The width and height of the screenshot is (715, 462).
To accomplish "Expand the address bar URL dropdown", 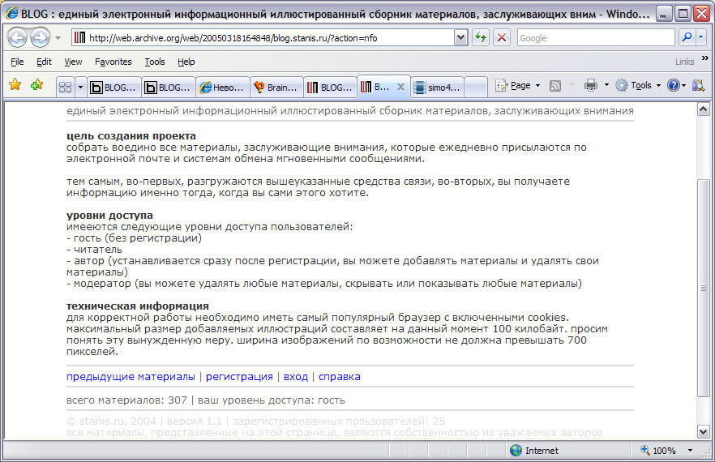I will coord(460,37).
